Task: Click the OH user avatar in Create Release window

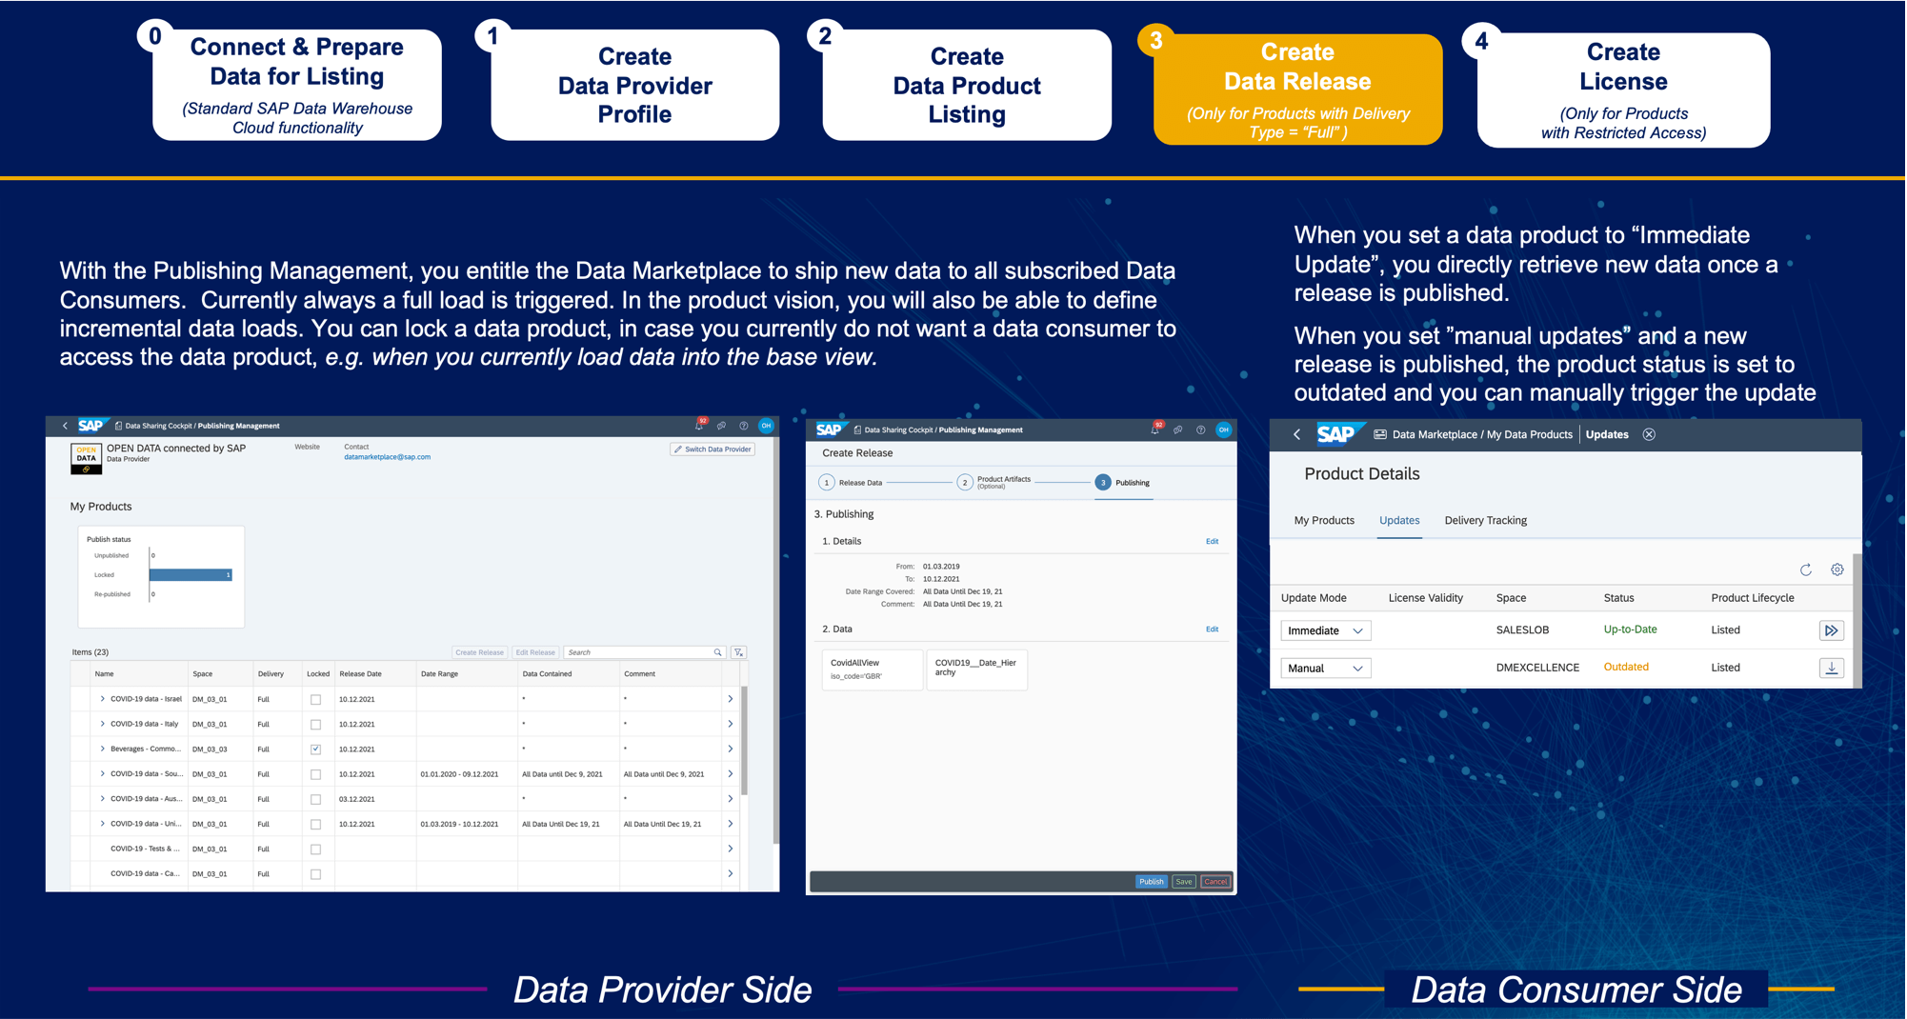Action: pos(1223,430)
